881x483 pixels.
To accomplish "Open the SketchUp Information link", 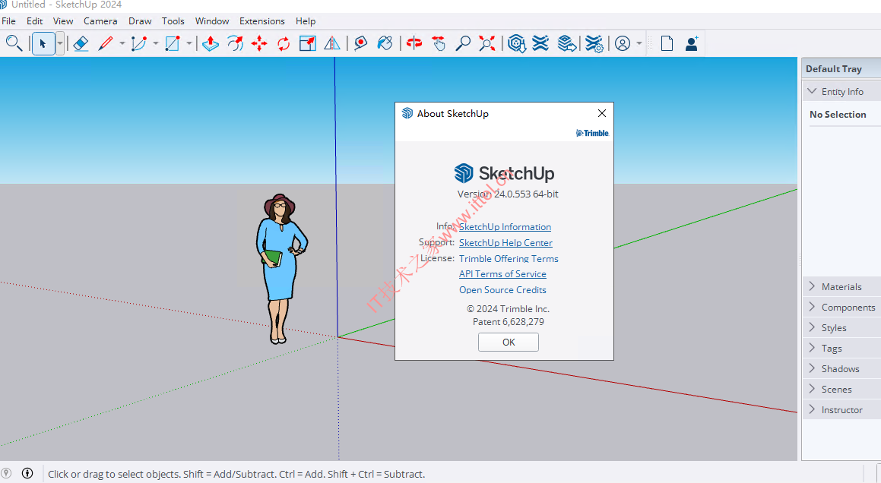I will click(x=505, y=227).
